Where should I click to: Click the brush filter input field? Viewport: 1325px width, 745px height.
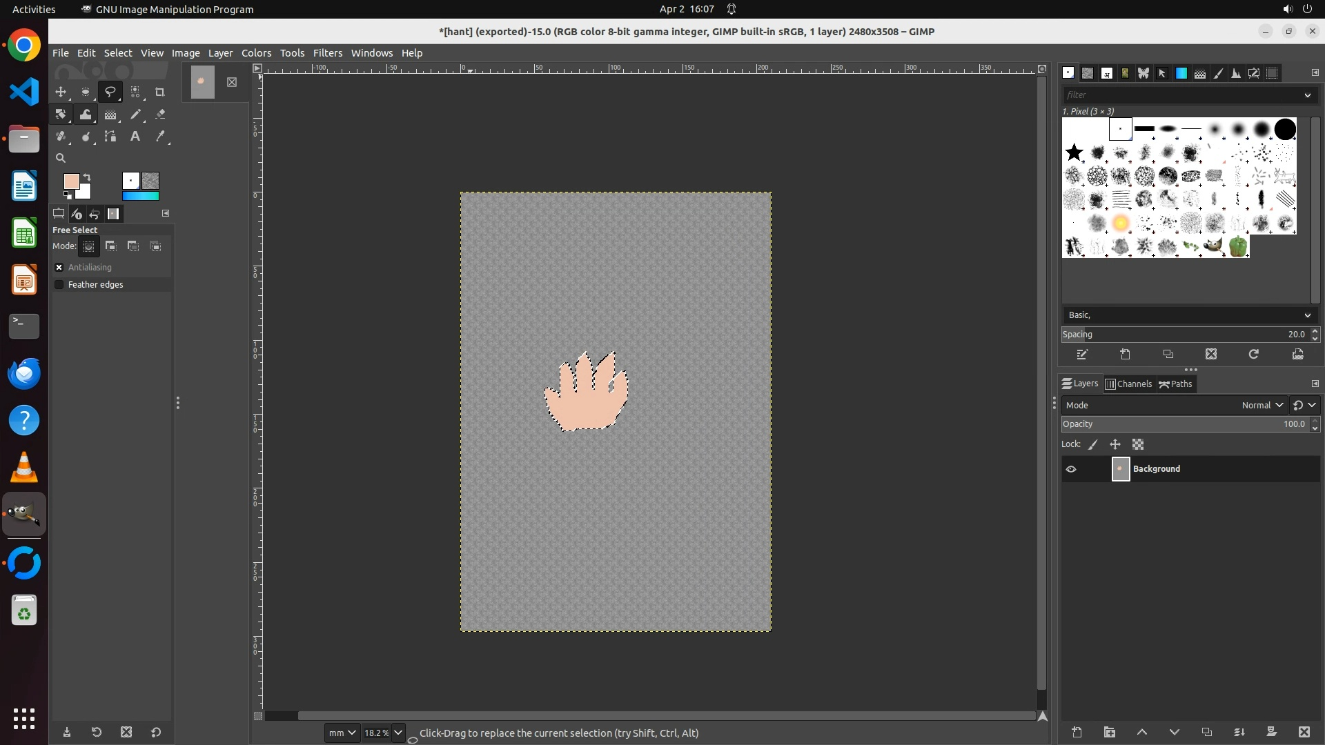click(x=1181, y=95)
